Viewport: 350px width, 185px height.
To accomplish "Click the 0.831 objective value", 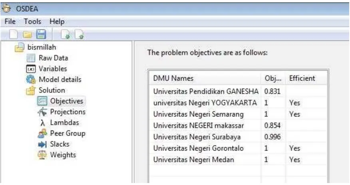I will point(272,91).
